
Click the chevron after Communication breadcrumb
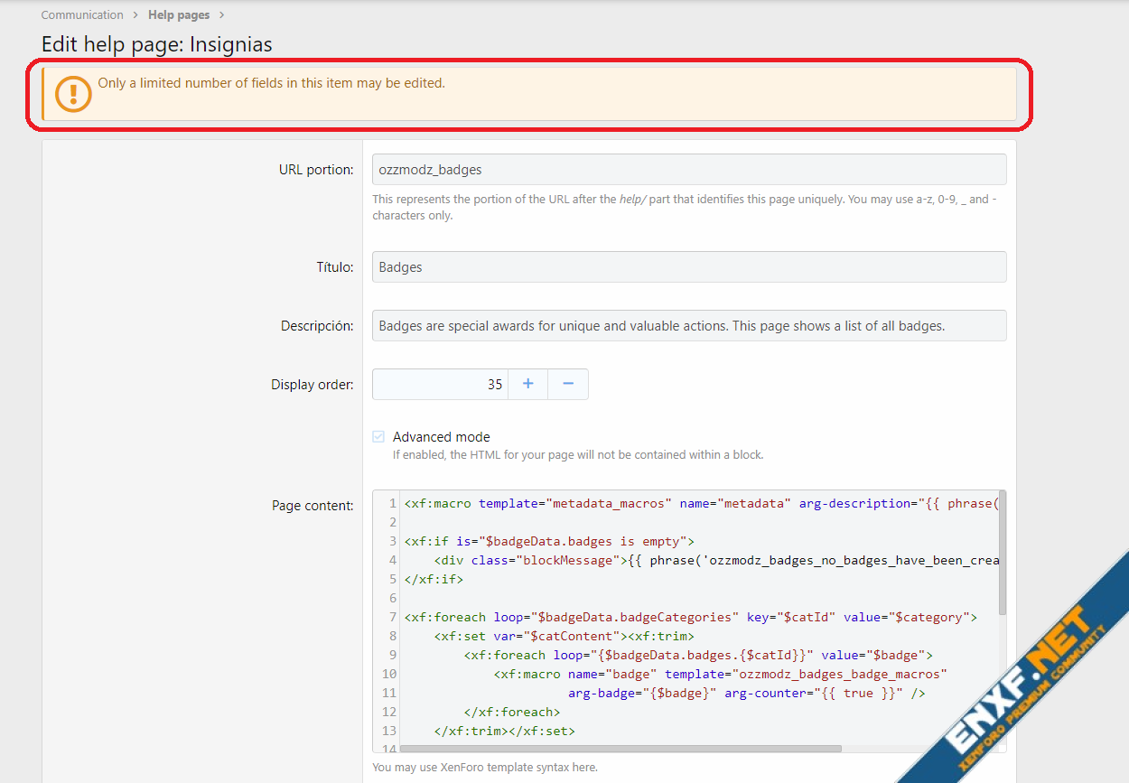coord(135,15)
